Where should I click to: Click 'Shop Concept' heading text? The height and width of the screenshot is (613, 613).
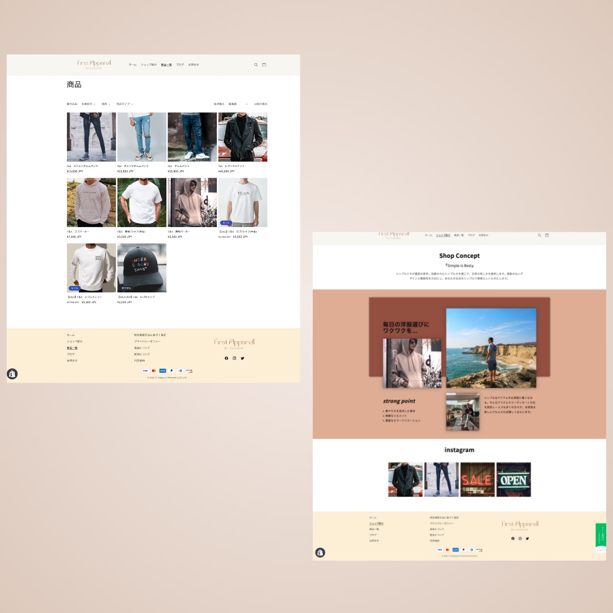click(x=459, y=255)
